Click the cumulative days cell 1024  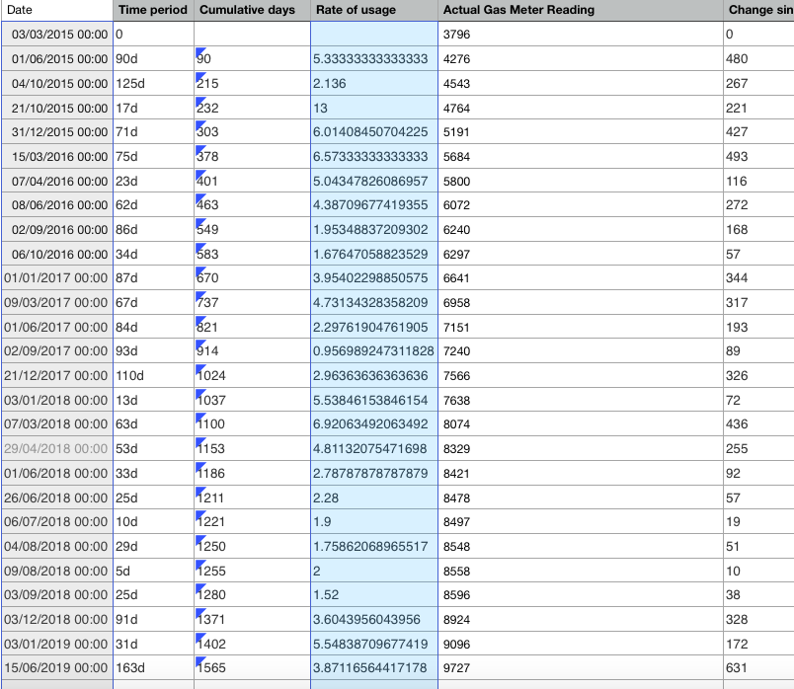(252, 376)
